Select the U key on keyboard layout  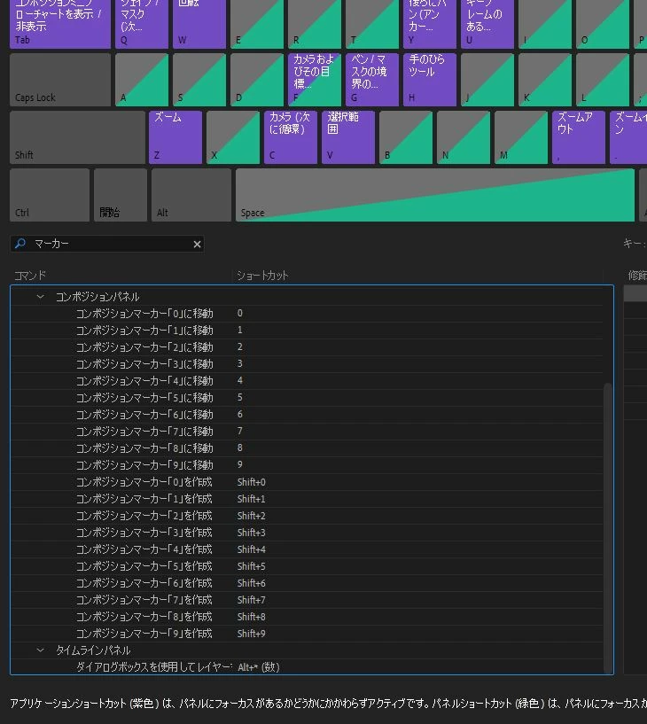pyautogui.click(x=487, y=24)
